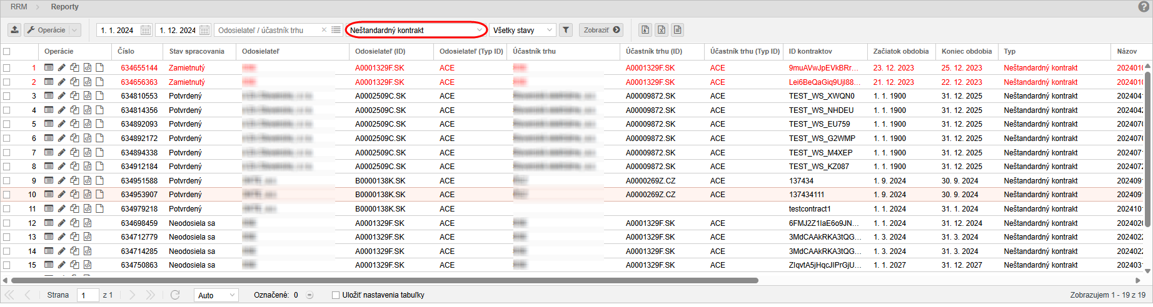Click the XML file icon in row 12

88,223
